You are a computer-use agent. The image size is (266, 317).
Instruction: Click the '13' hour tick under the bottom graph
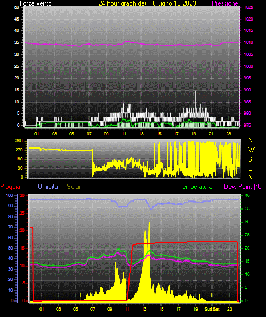[144, 309]
